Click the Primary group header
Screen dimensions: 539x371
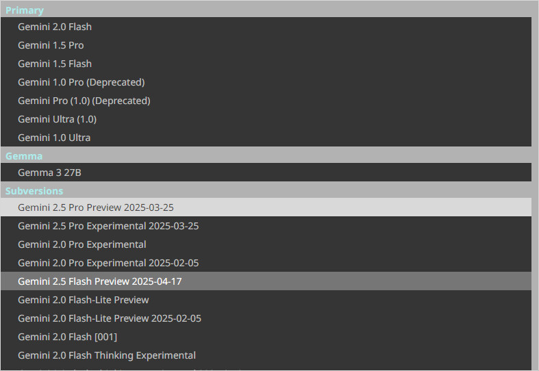click(25, 10)
